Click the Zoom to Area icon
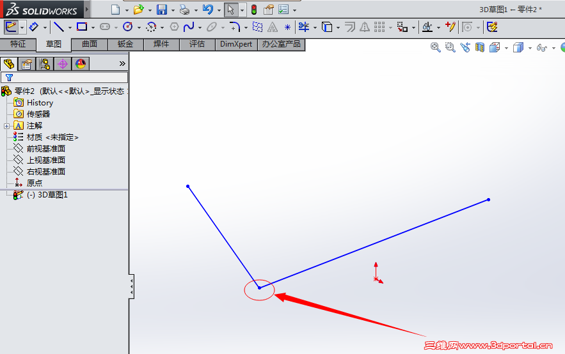Viewport: 565px width, 354px height. click(x=450, y=47)
